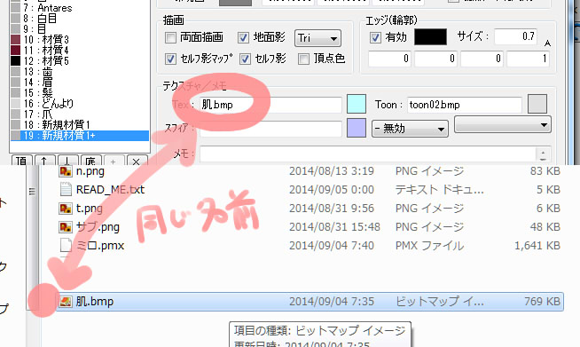Click n.png date 2014/08/13 3:19
The width and height of the screenshot is (580, 347).
click(332, 171)
